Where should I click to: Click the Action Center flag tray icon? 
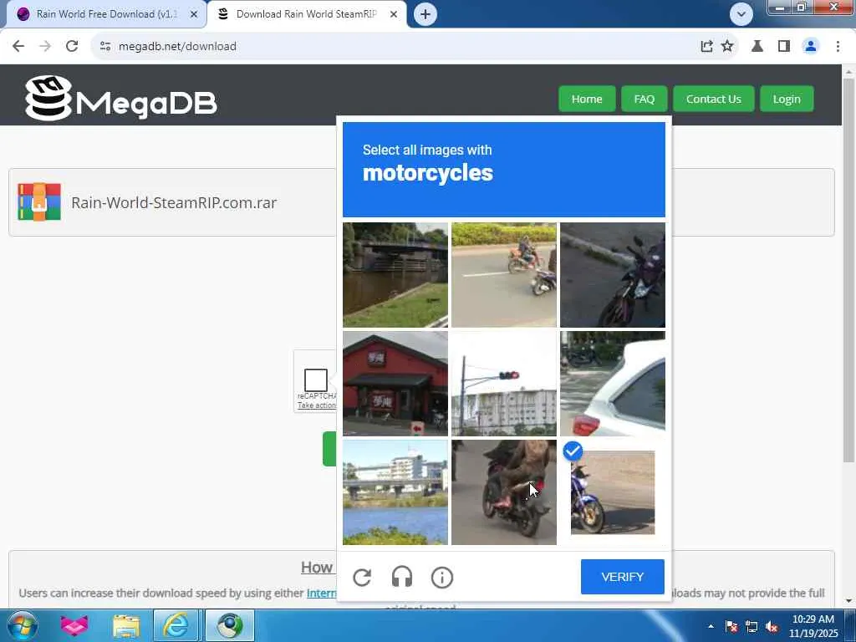731,626
